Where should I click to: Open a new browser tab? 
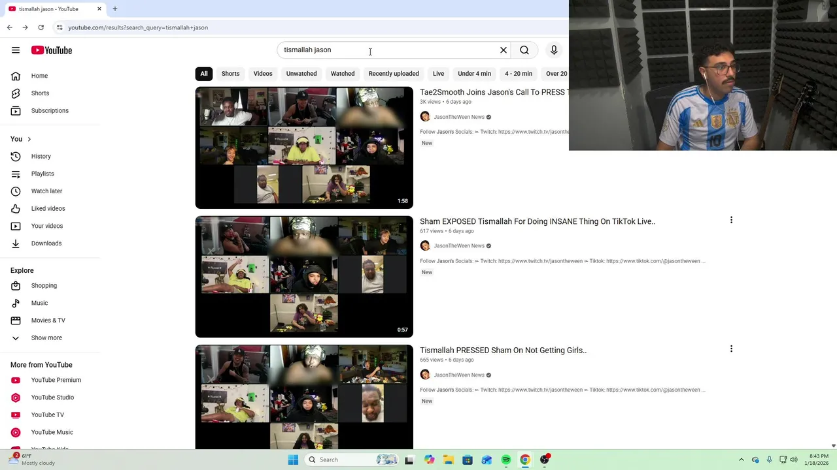tap(115, 9)
